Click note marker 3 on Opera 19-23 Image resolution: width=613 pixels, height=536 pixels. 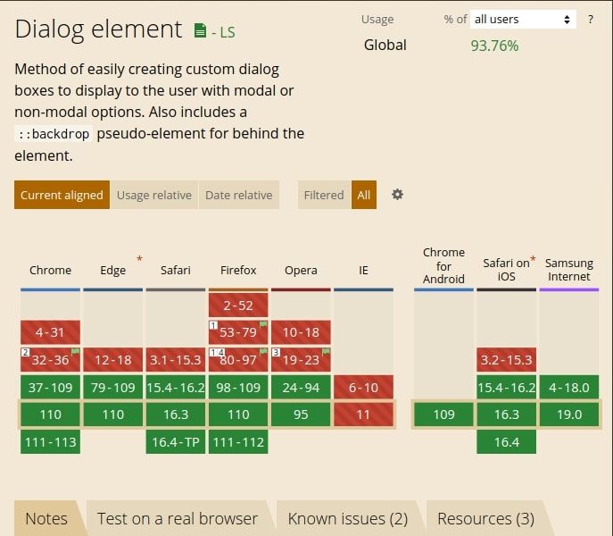(276, 352)
